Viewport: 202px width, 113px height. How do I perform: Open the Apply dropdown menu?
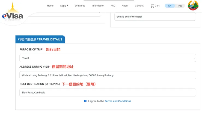[64, 6]
